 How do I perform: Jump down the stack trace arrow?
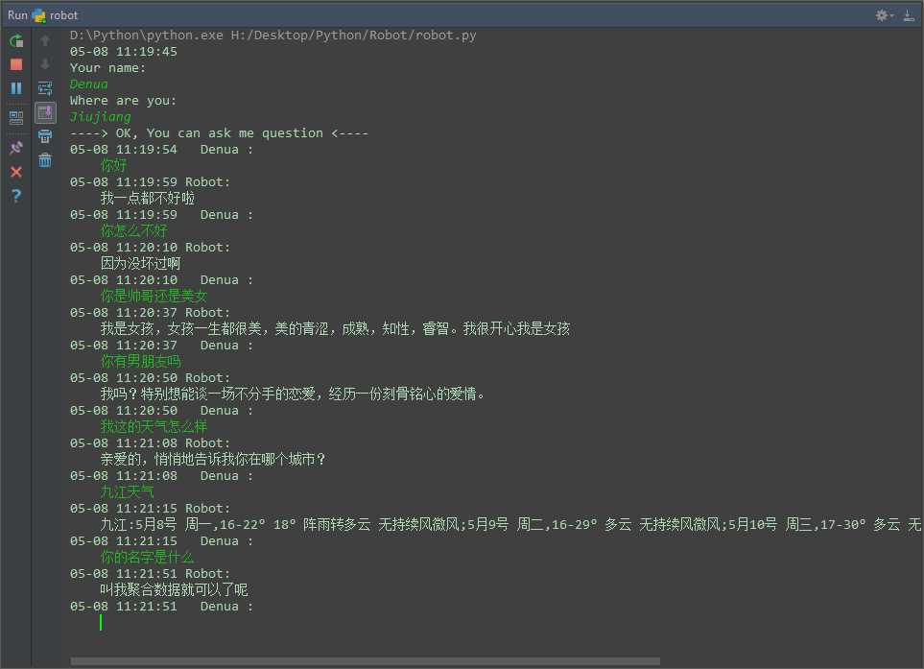click(x=45, y=63)
